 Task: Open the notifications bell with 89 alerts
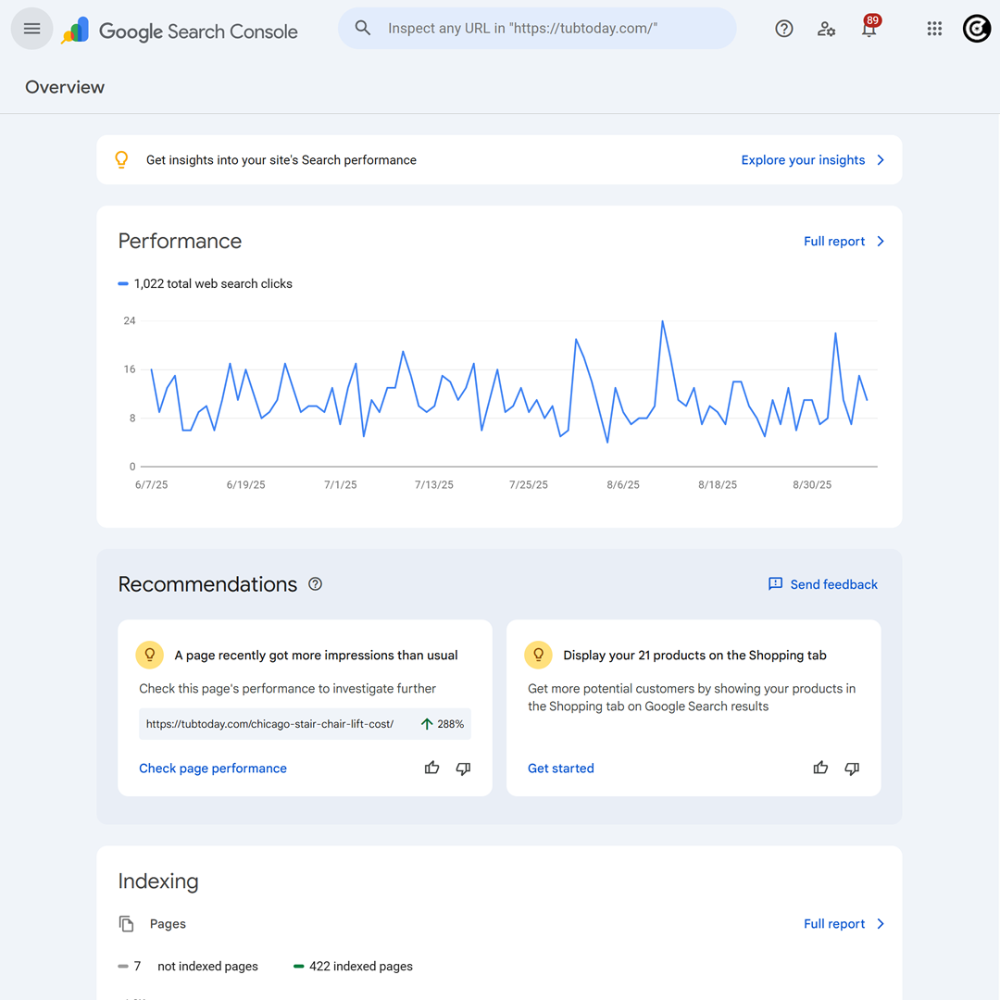tap(869, 29)
